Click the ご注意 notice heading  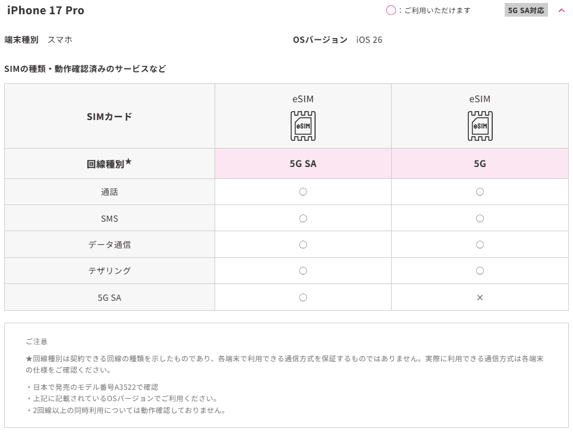tap(37, 342)
